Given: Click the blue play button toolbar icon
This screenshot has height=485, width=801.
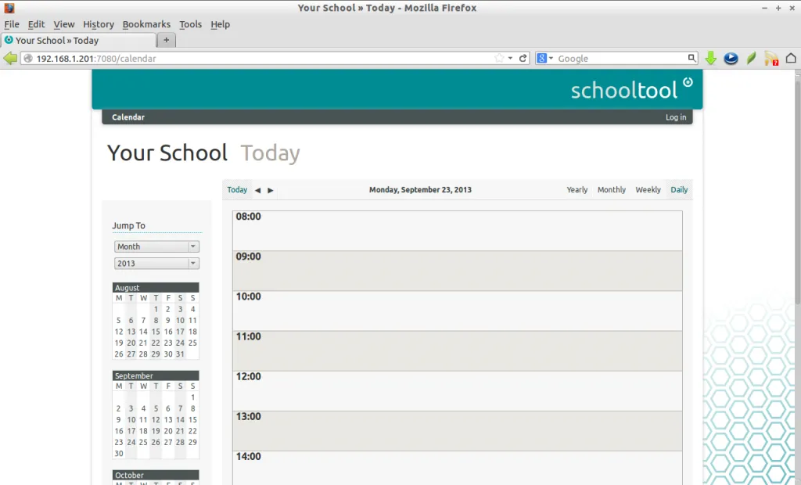Looking at the screenshot, I should pyautogui.click(x=731, y=58).
